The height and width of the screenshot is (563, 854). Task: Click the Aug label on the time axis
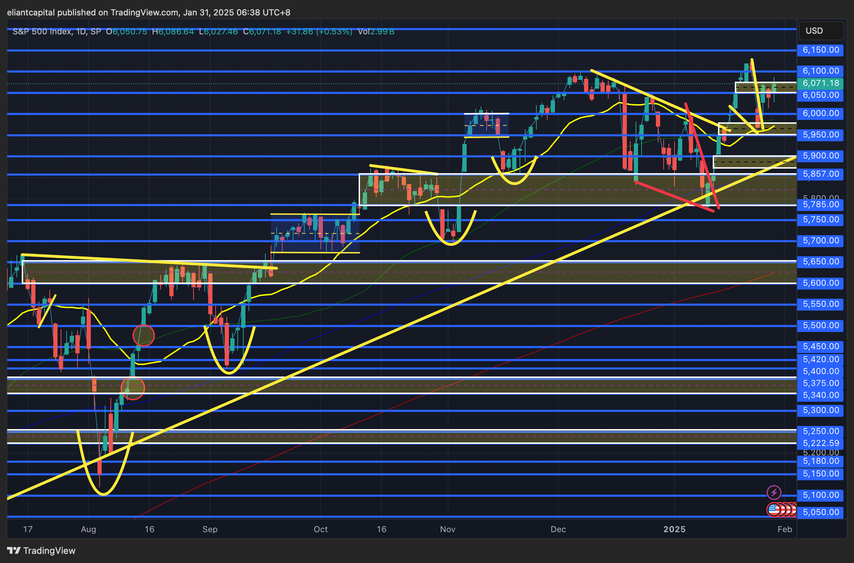pos(88,529)
